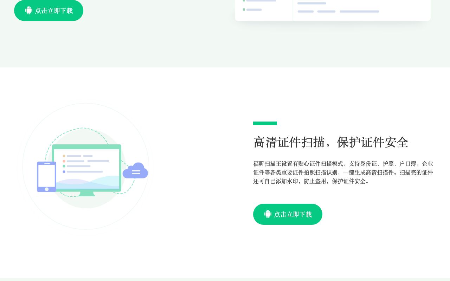Click the paragraph starting with 福昕扫描王设置有贴心证件扫描模式
This screenshot has height=281, width=450.
[x=343, y=172]
